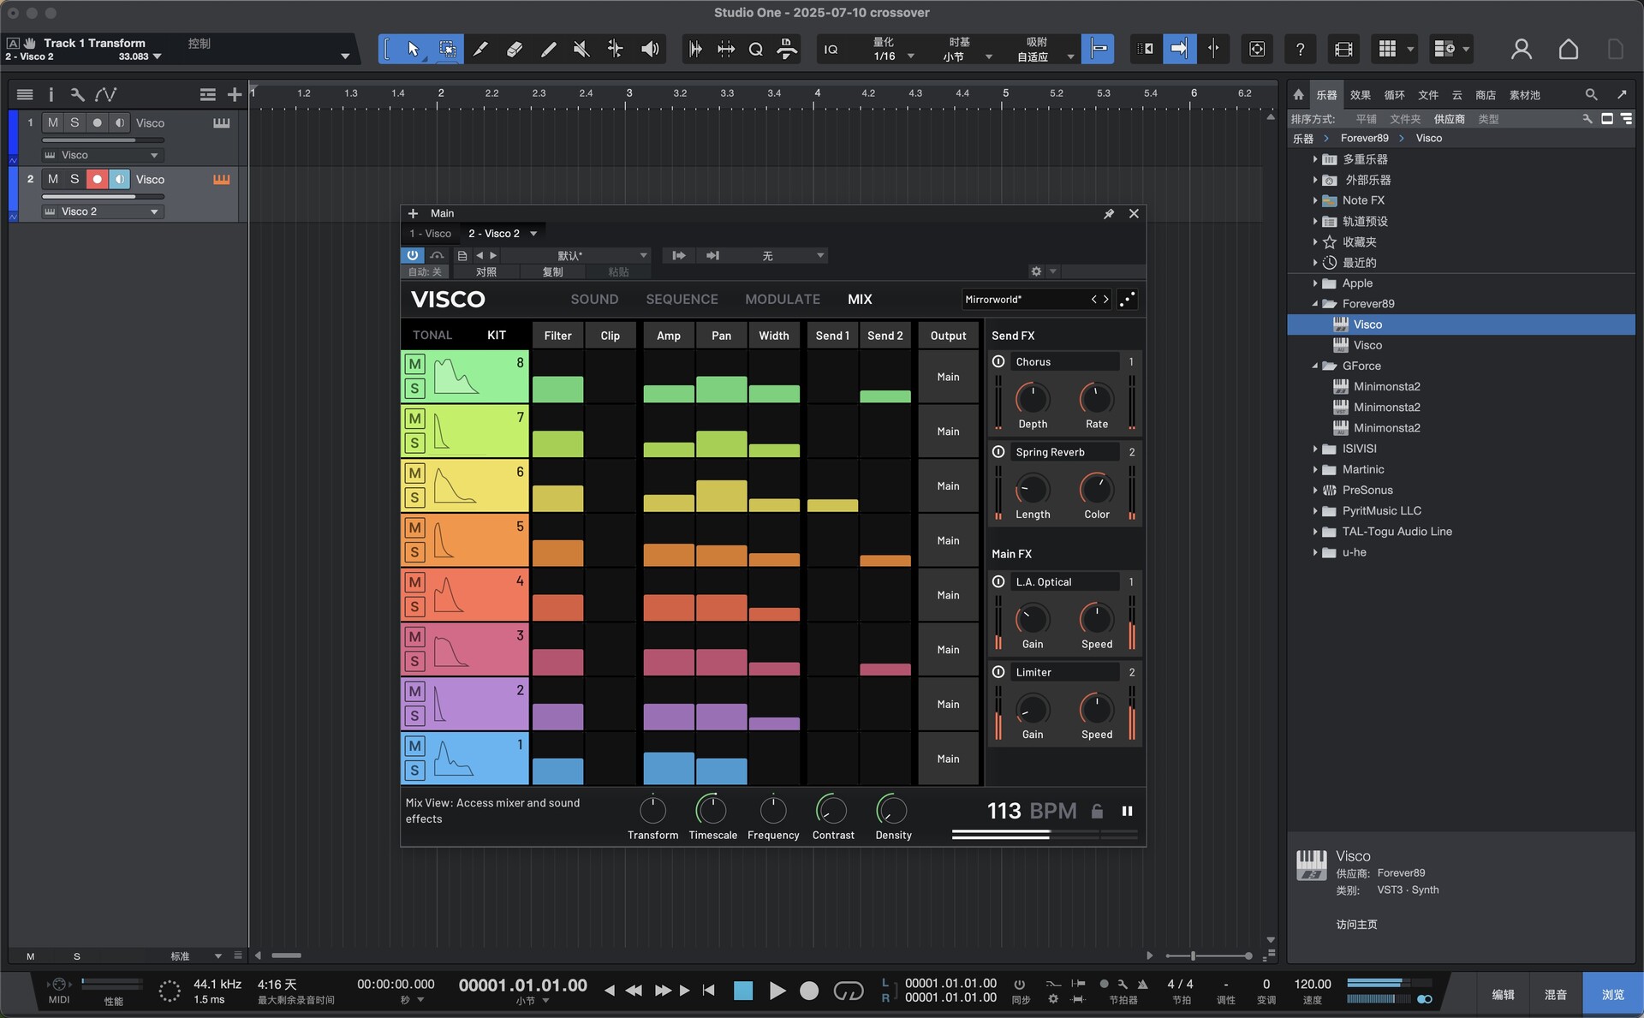Switch to Visco MODULATE tab
Image resolution: width=1644 pixels, height=1018 pixels.
783,299
